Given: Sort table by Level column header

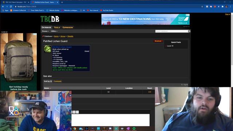Looking at the screenshot, I should (x=108, y=88).
